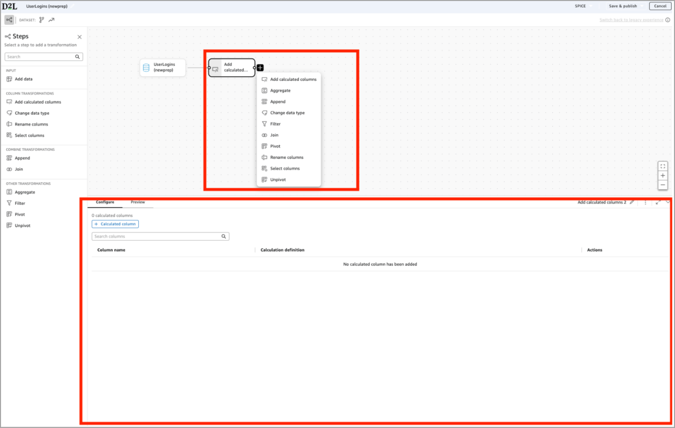Select the Unpivot transformation
Screen dimensions: 675x428
22,225
